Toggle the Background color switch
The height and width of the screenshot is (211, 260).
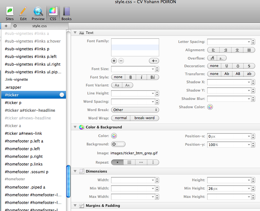tap(118, 144)
